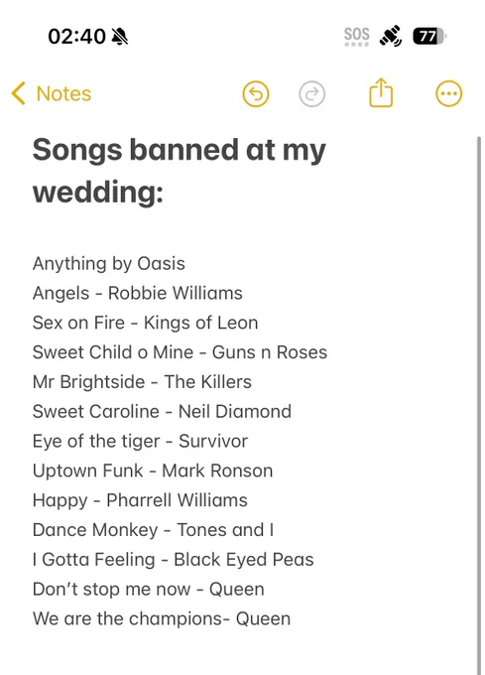
Task: Tap the silent mode bell icon
Action: tap(120, 36)
